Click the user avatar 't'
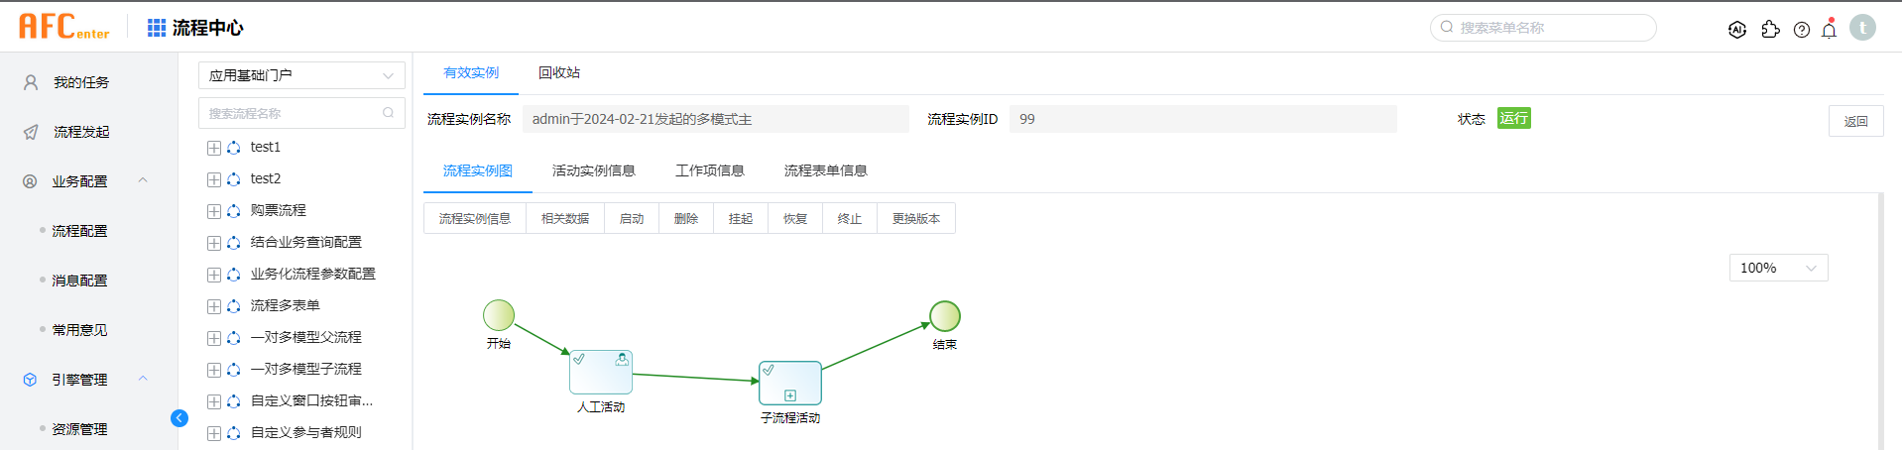The height and width of the screenshot is (450, 1902). 1862,28
